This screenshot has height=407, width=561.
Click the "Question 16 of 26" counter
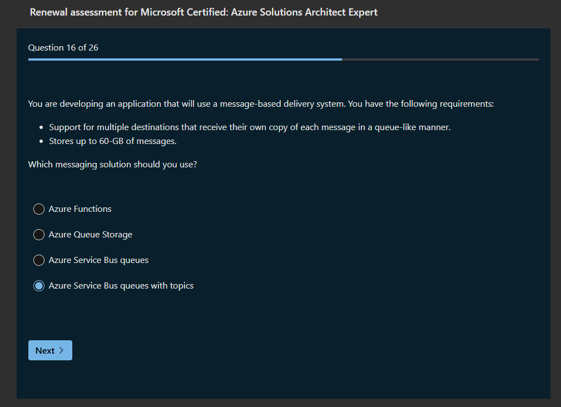coord(63,48)
